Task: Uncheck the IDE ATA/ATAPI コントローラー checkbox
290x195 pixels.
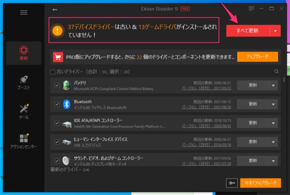Action: tap(57, 123)
